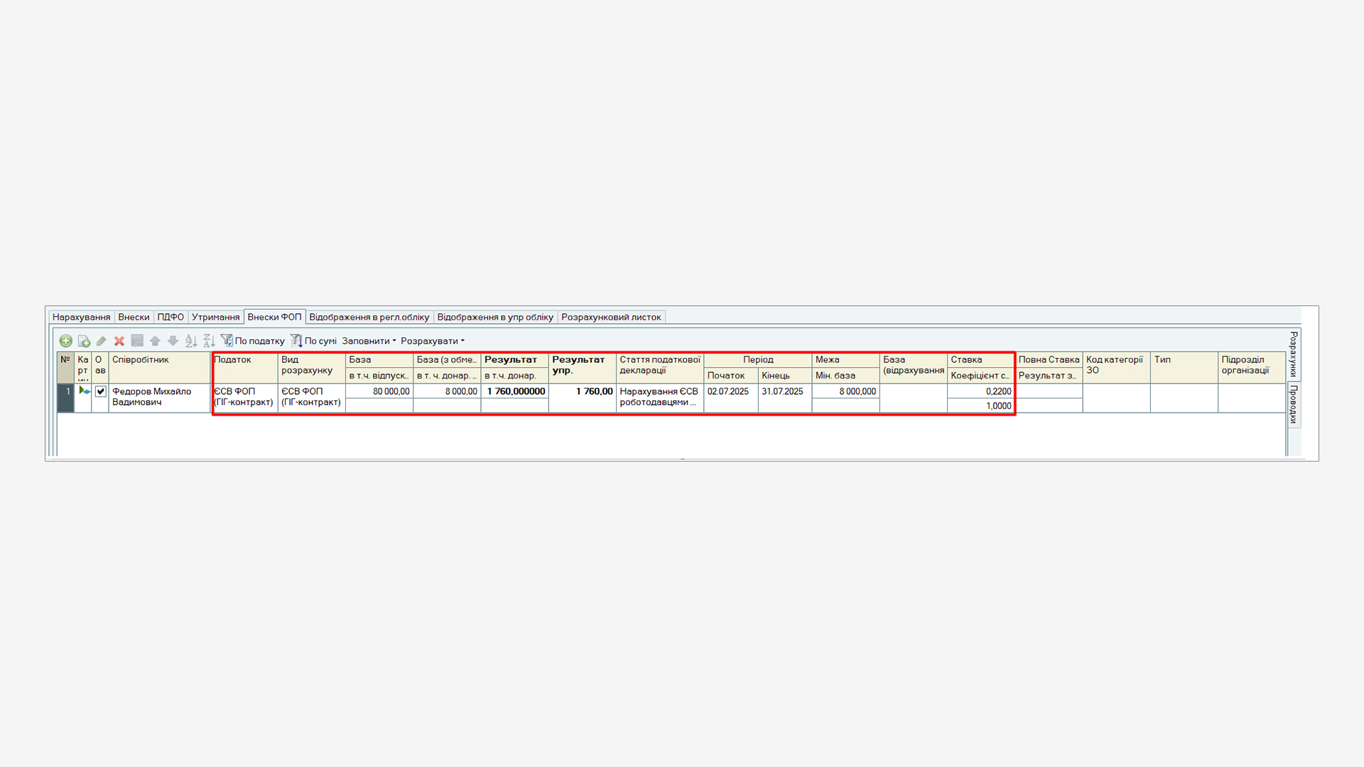1364x767 pixels.
Task: Click the coefficient value 1,0000 cell
Action: click(980, 406)
